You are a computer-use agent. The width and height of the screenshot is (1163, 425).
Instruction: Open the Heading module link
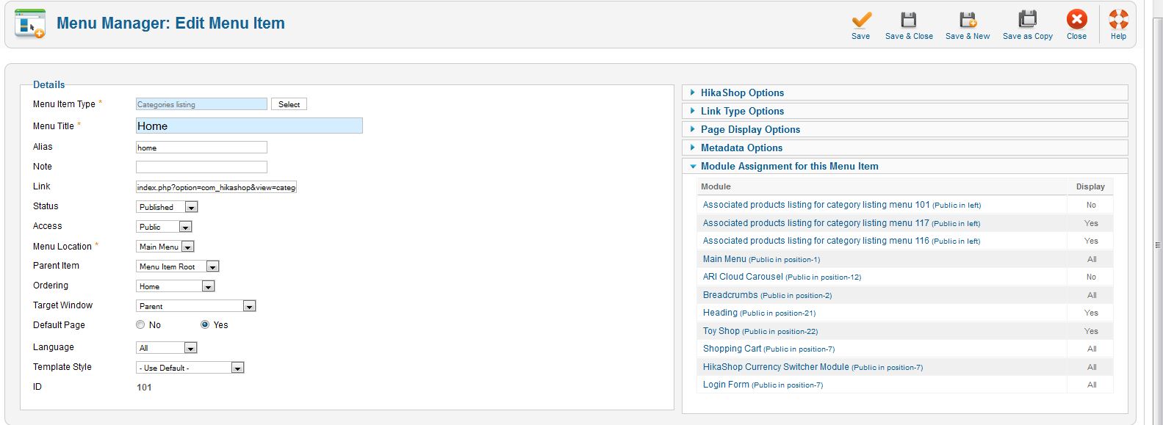click(x=759, y=313)
